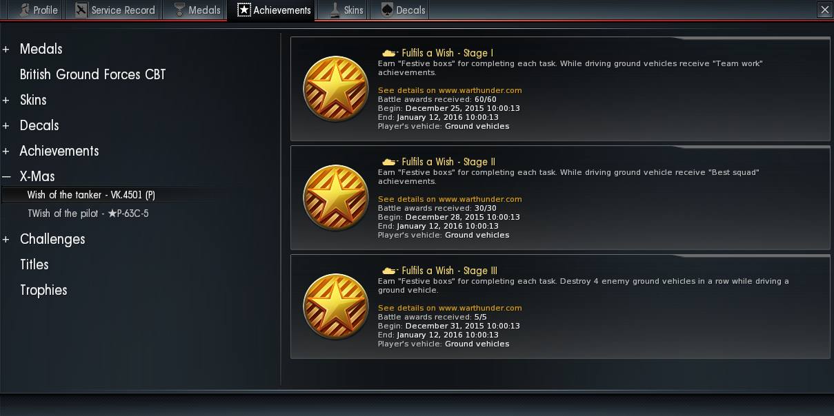The width and height of the screenshot is (834, 416).
Task: Expand the Decals category in sidebar
Action: click(6, 125)
